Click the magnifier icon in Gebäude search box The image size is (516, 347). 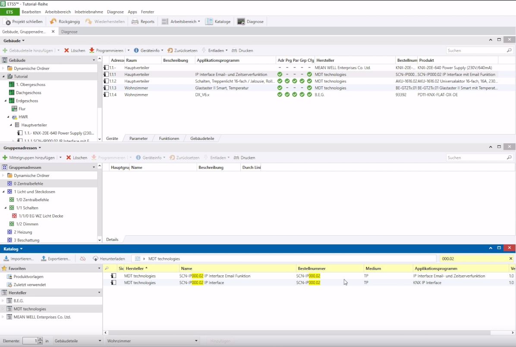tap(509, 50)
